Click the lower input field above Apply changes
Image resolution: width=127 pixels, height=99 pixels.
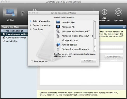pos(111,52)
